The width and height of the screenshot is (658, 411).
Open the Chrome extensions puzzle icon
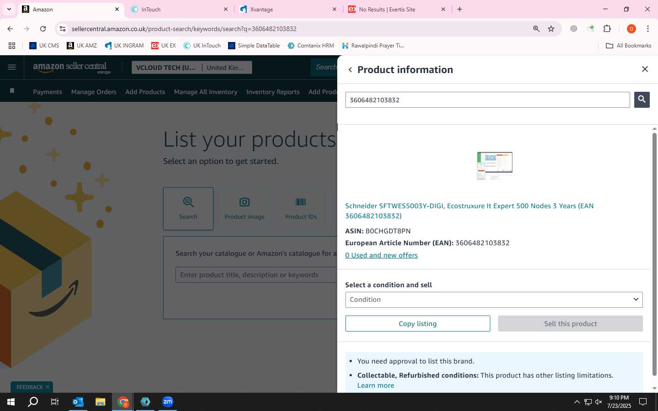point(607,29)
